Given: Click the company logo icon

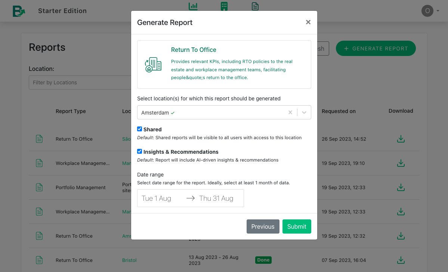Looking at the screenshot, I should 19,11.
